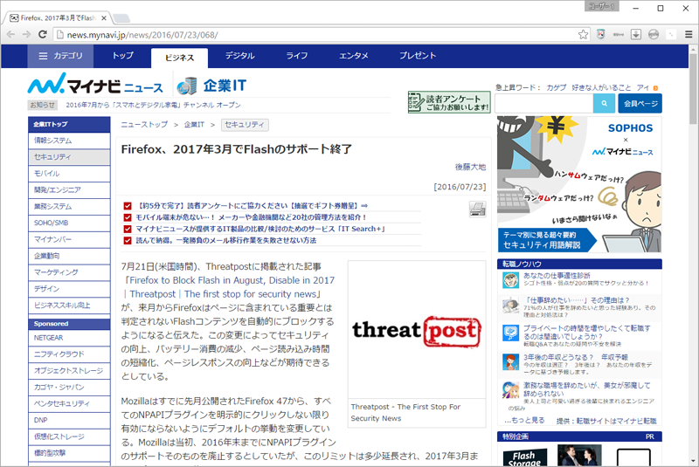The height and width of the screenshot is (467, 699).
Task: Open the ライフ navigation tab
Action: pos(297,56)
